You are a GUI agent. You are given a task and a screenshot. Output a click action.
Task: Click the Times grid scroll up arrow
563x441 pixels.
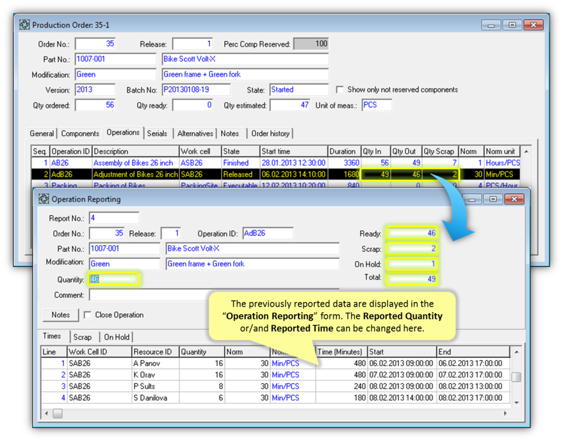[x=516, y=352]
